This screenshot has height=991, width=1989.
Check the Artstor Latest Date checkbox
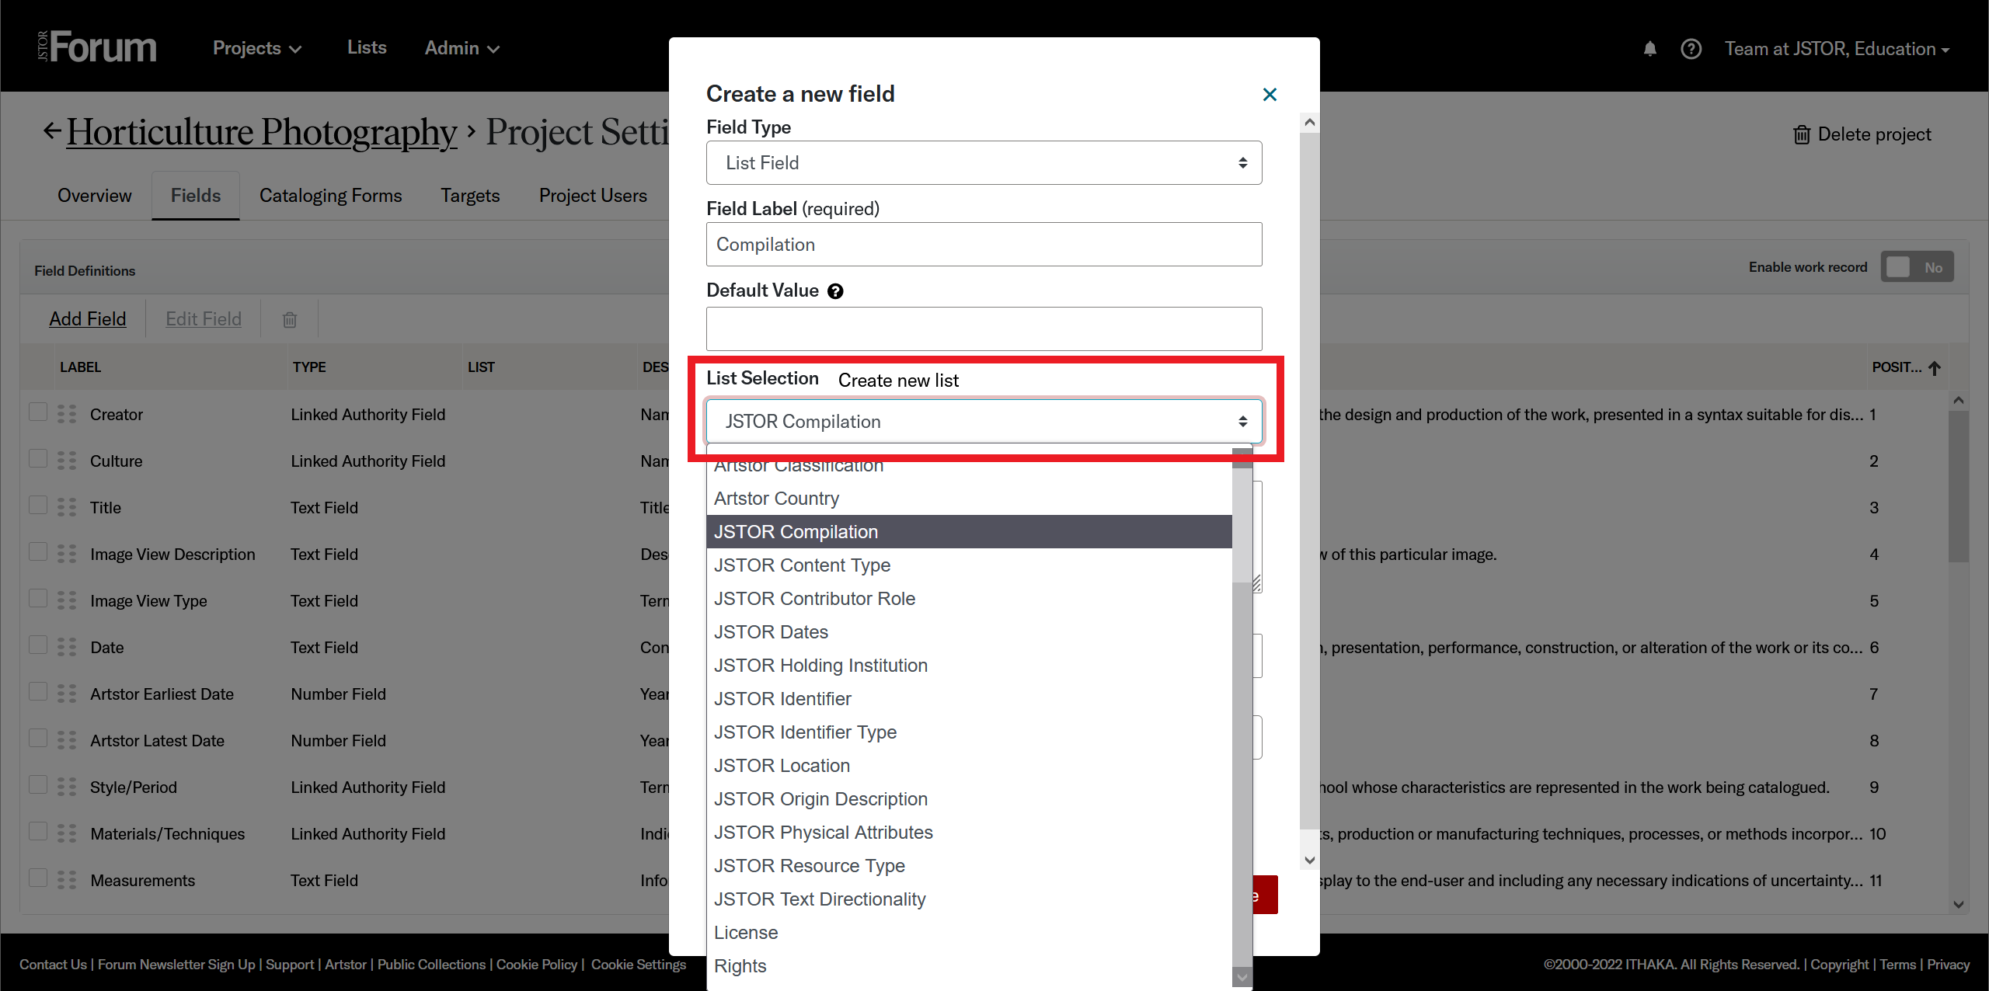38,738
